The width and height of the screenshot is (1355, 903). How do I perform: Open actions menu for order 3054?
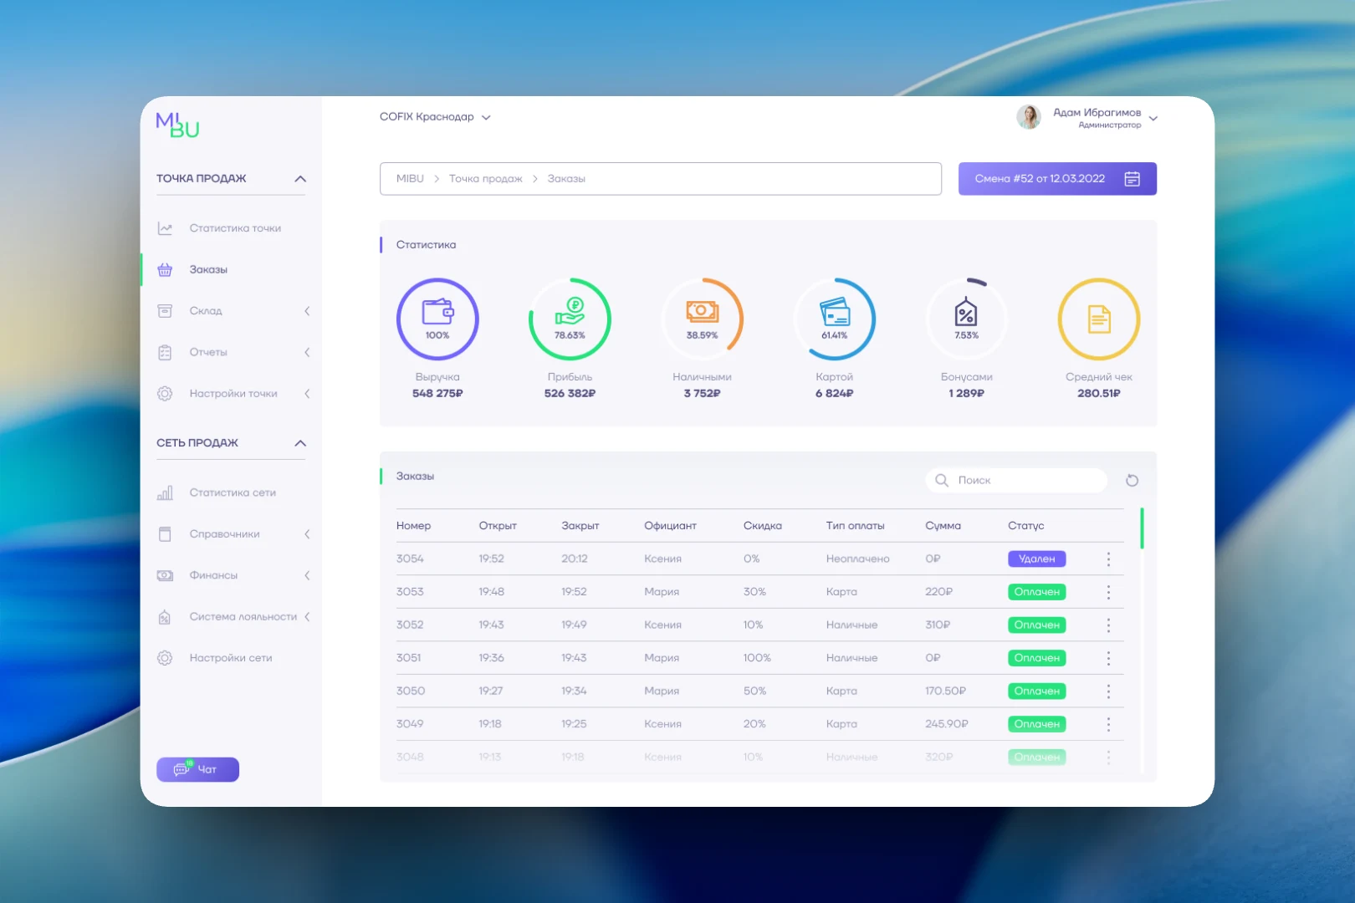1108,559
